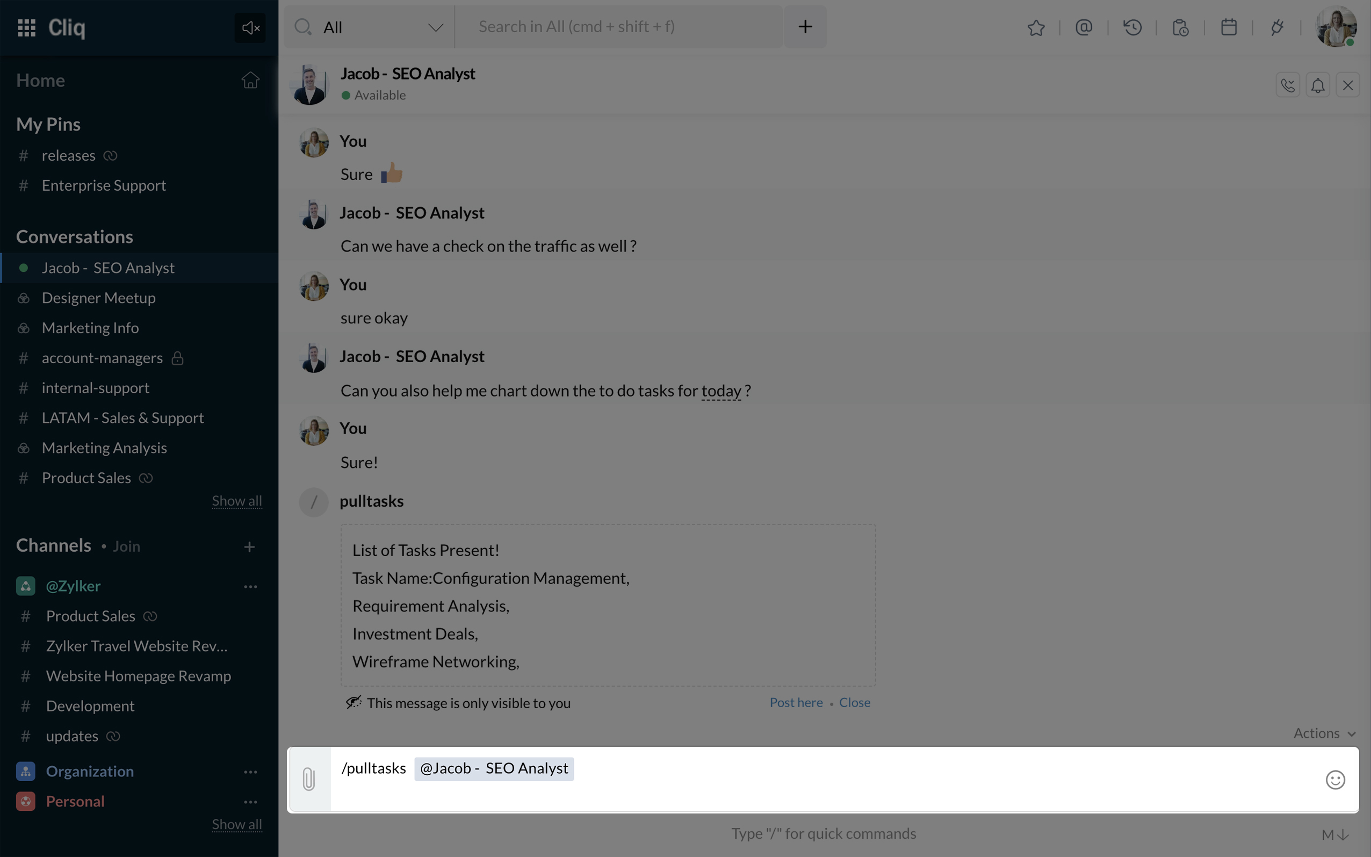Open mentions @ icon in top bar

[x=1084, y=27]
